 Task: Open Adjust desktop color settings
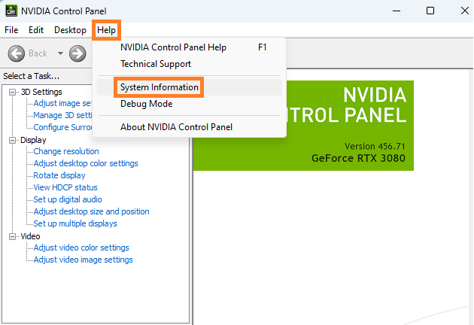click(86, 163)
